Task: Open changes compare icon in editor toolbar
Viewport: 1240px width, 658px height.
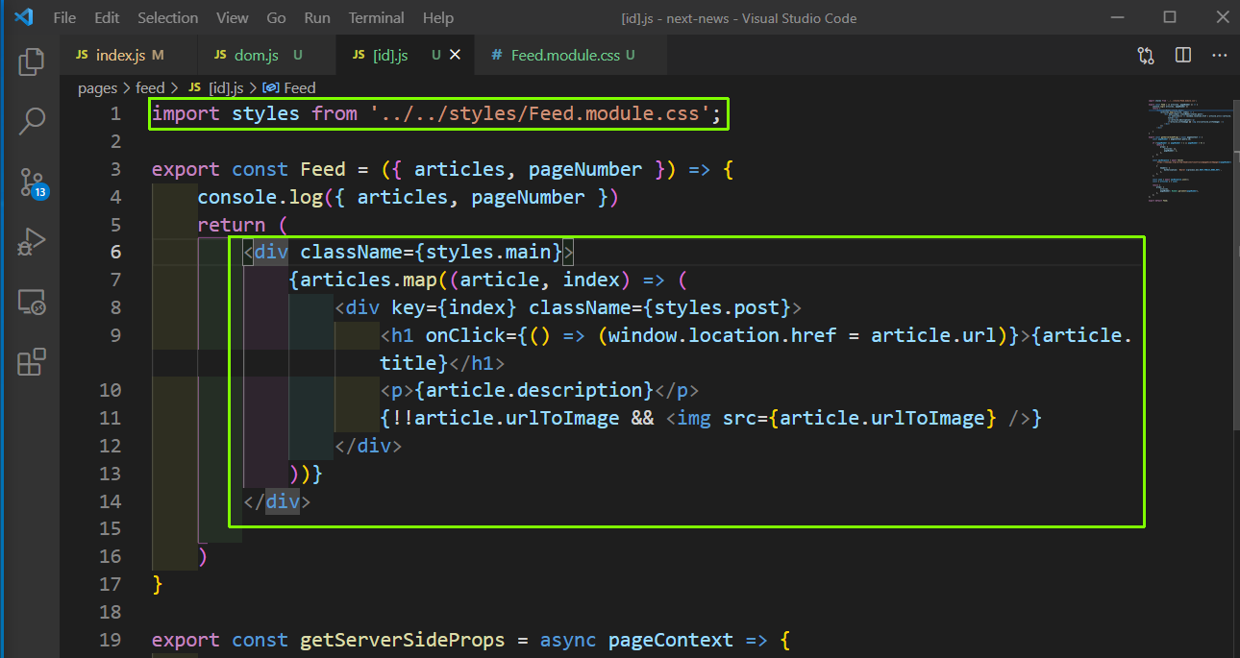Action: [1146, 56]
